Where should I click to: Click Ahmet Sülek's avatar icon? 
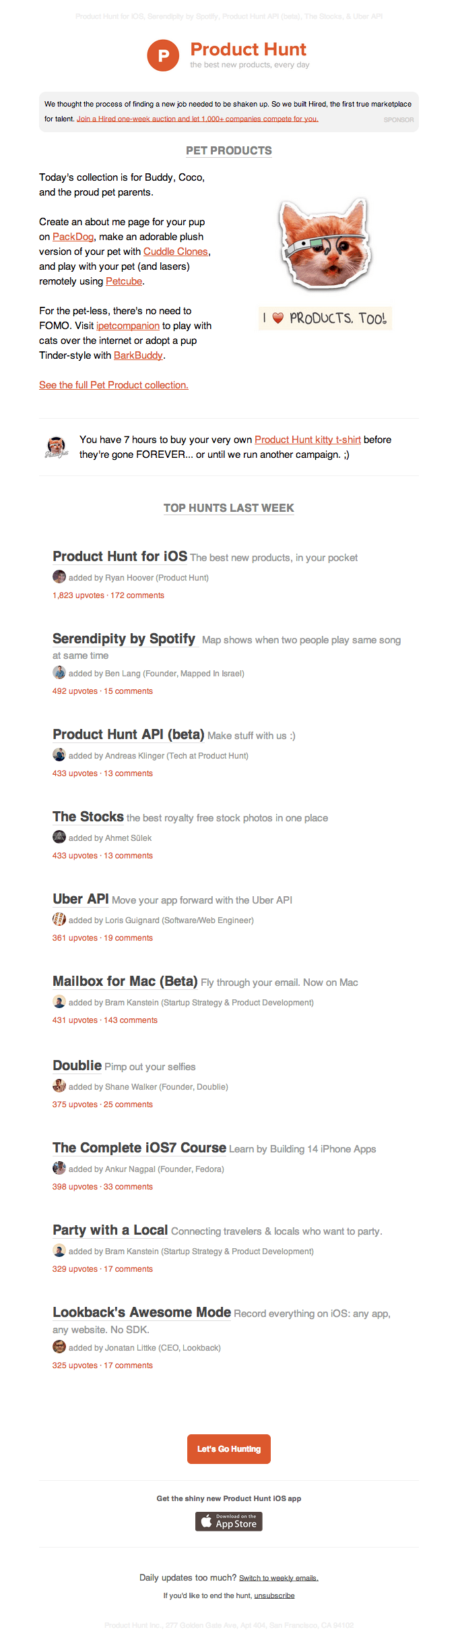click(x=59, y=838)
